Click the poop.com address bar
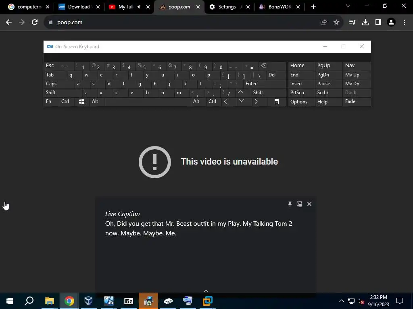 coord(184,23)
